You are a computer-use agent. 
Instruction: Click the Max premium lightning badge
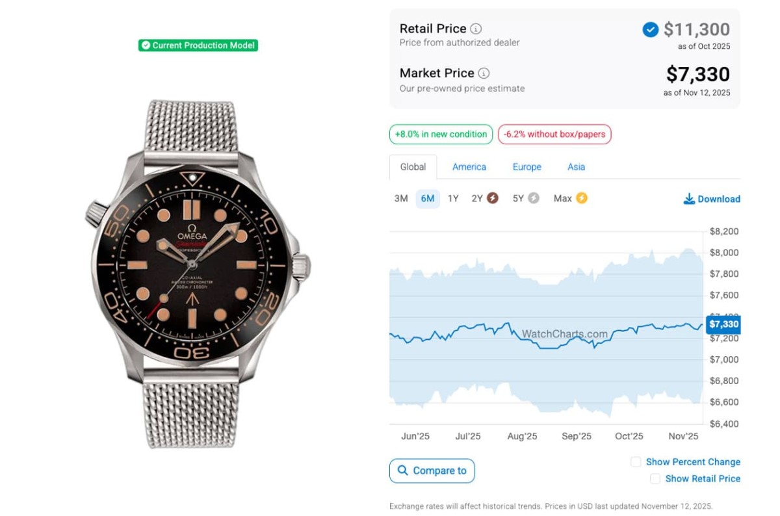point(581,198)
